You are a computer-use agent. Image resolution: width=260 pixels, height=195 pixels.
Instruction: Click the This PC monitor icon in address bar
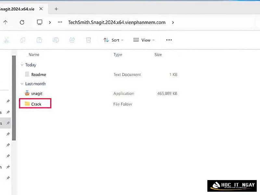39,22
